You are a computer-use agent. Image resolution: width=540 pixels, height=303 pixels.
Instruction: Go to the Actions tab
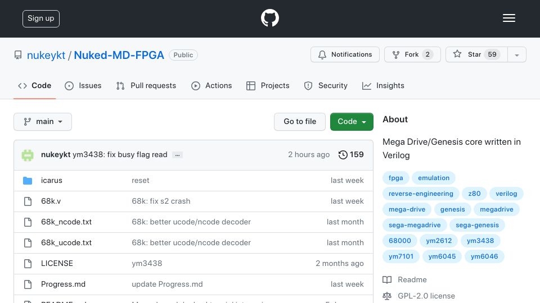click(x=211, y=85)
